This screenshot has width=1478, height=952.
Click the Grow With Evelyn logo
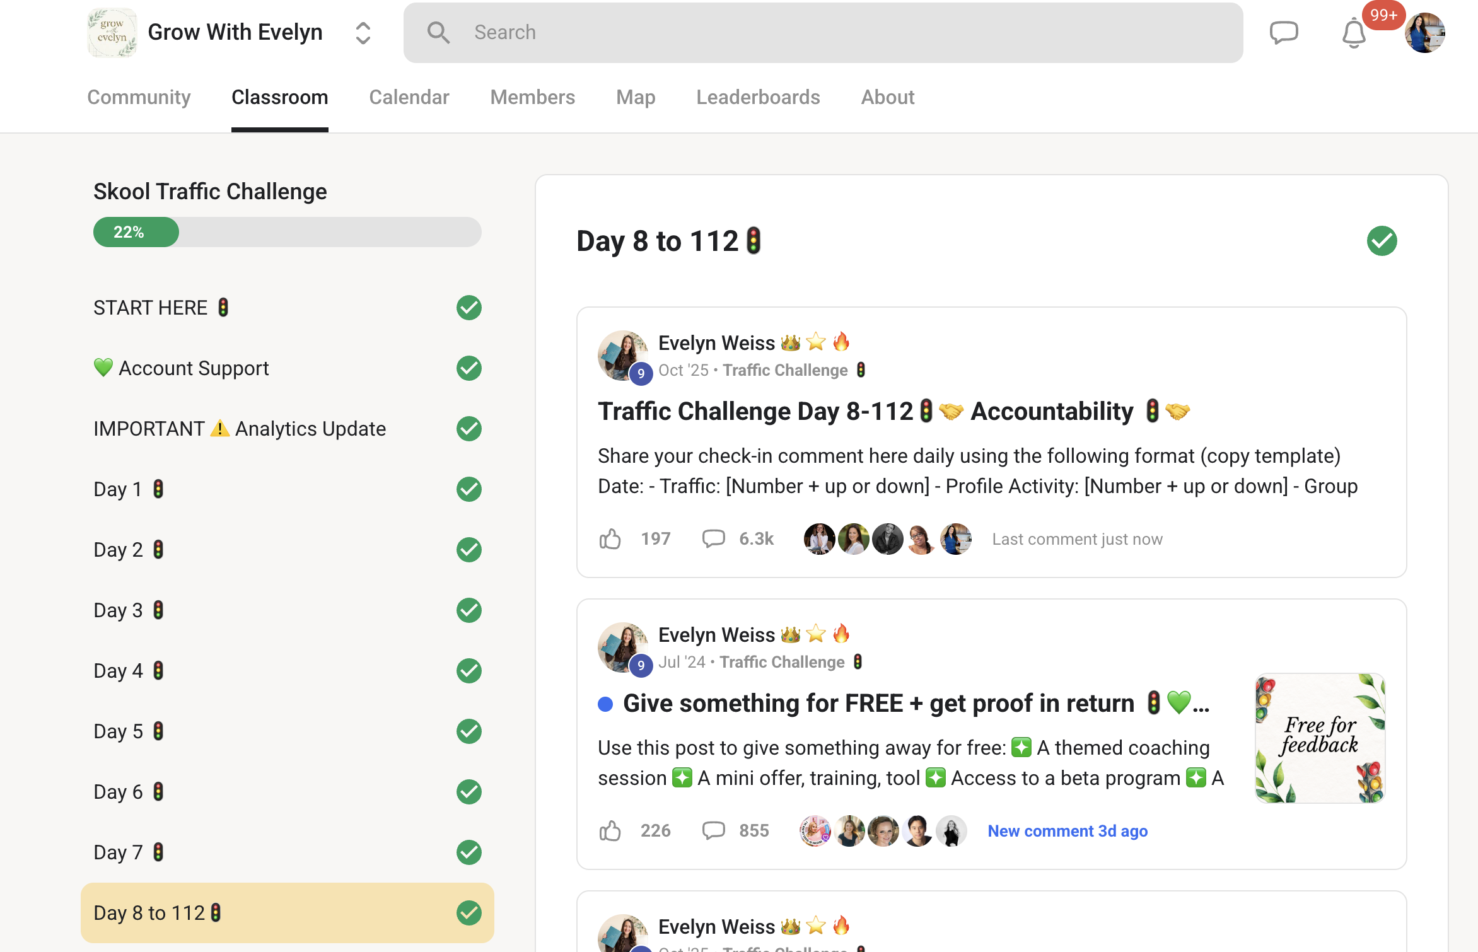tap(112, 33)
